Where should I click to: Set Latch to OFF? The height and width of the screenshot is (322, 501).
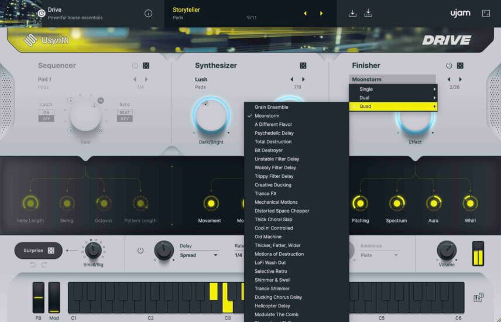click(46, 119)
